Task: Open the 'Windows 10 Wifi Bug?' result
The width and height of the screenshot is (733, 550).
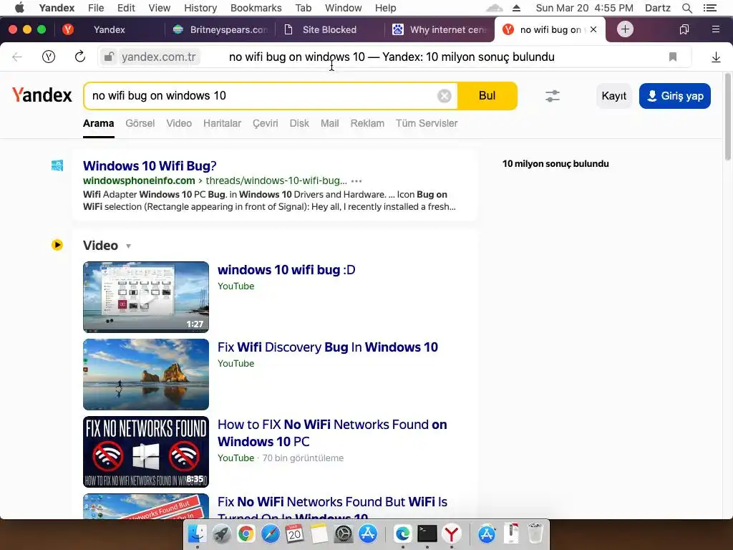Action: [x=150, y=166]
